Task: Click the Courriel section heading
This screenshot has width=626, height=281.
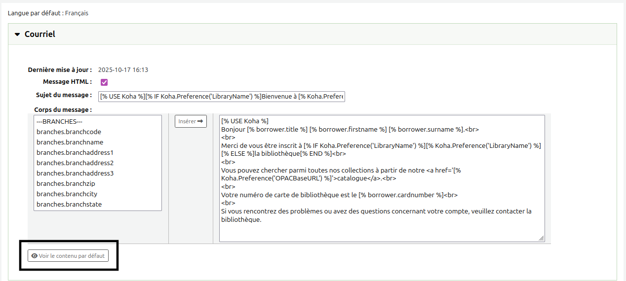Action: click(x=40, y=35)
